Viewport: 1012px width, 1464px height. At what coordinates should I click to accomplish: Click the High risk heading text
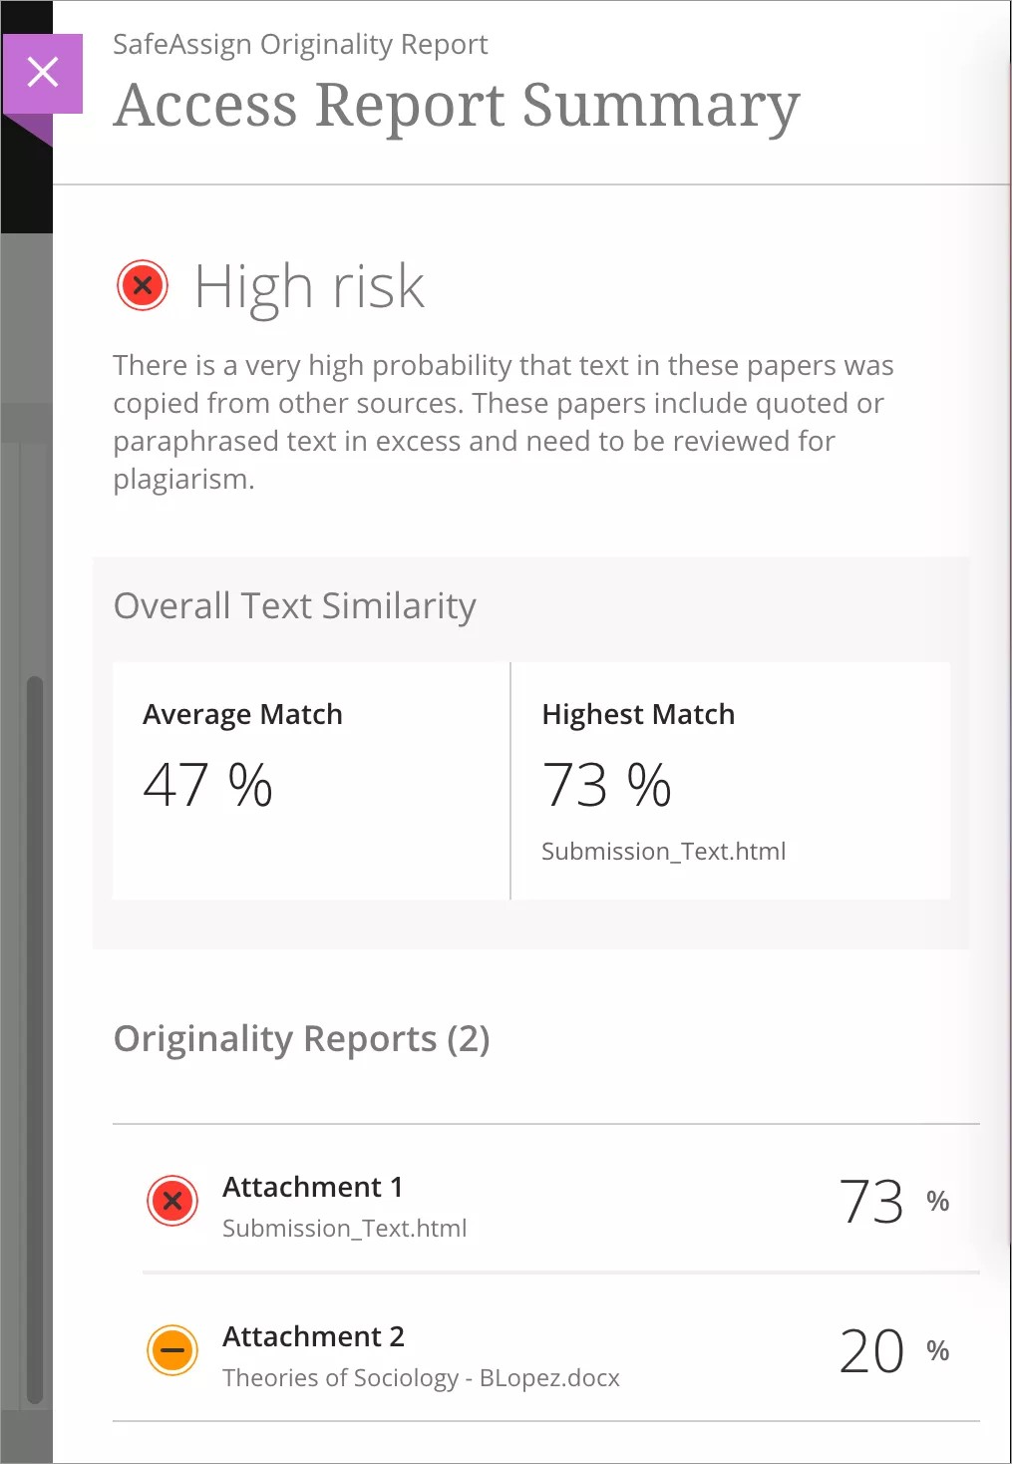tap(309, 287)
